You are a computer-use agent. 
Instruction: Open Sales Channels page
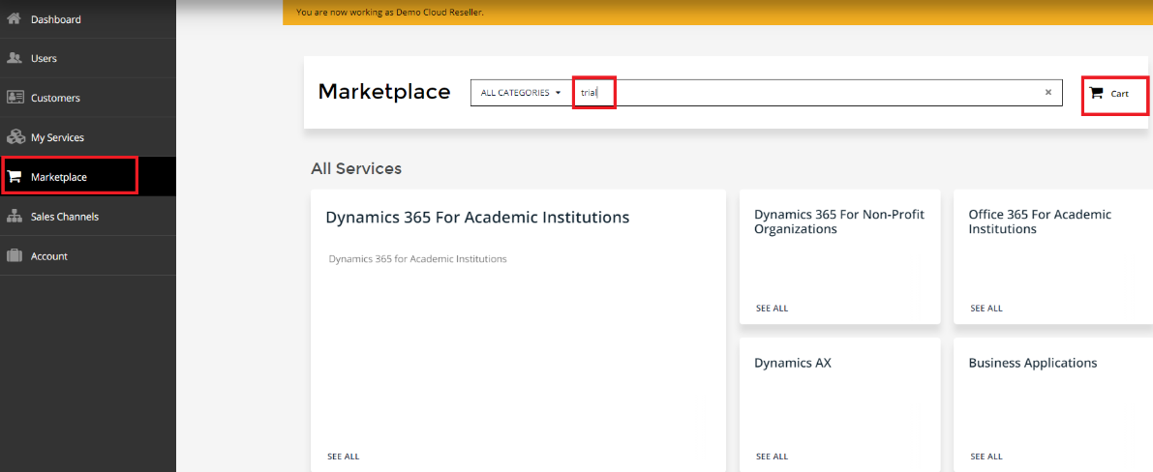coord(88,216)
